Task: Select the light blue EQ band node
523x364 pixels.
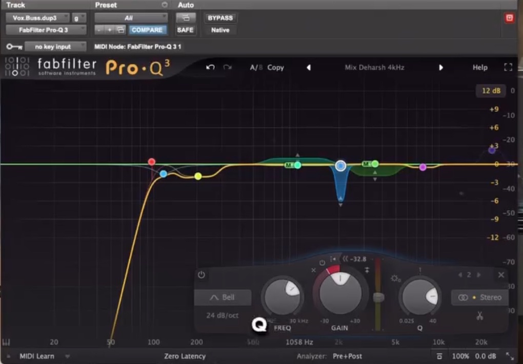Action: point(164,174)
